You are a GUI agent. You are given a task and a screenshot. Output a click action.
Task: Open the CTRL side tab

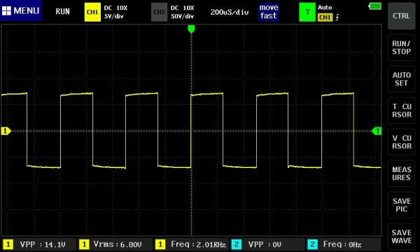401,16
